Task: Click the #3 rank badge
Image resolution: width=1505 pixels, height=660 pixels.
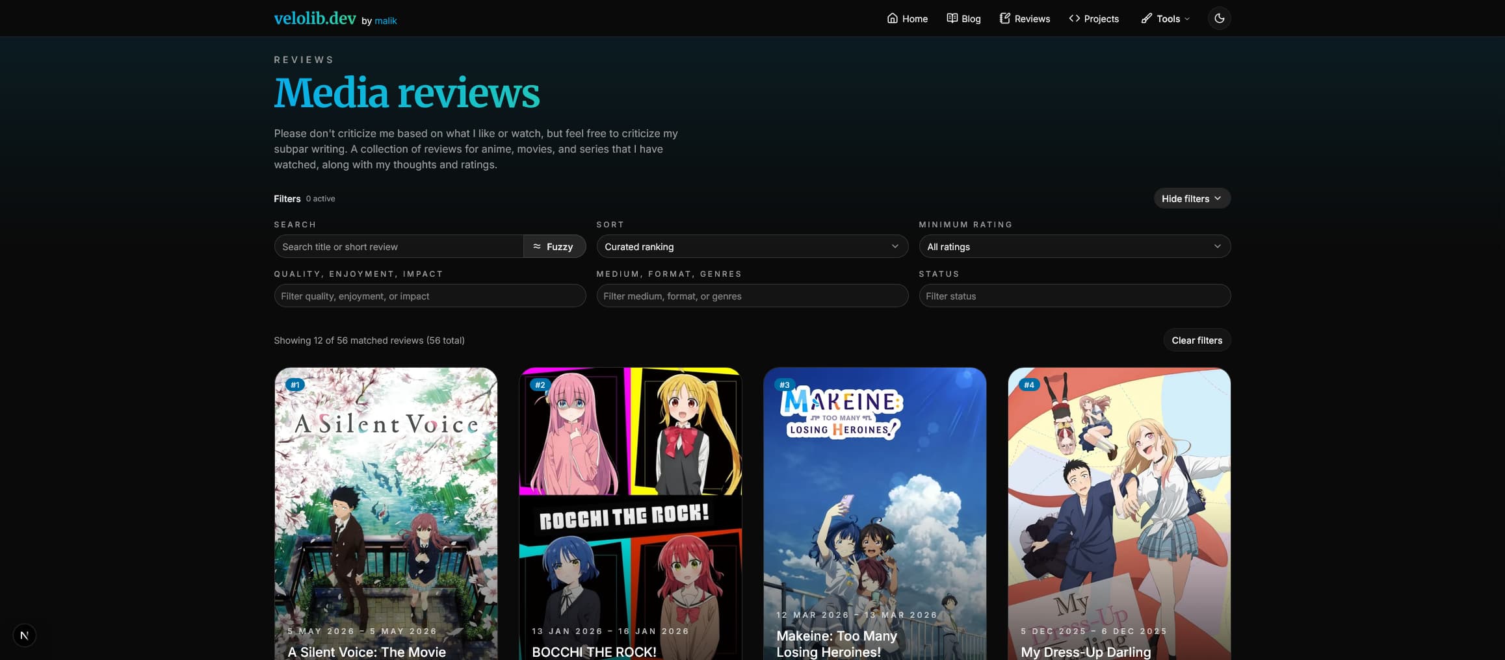Action: [784, 385]
